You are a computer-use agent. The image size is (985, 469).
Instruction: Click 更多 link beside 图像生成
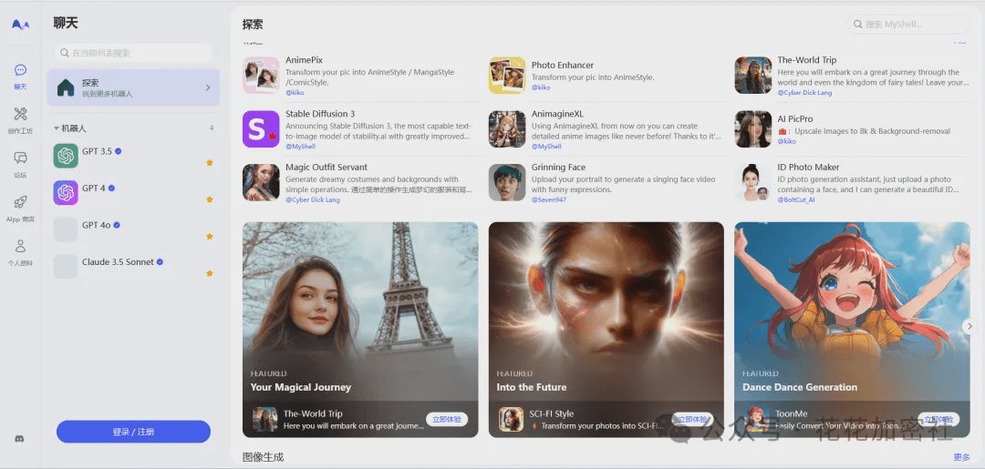pyautogui.click(x=962, y=457)
